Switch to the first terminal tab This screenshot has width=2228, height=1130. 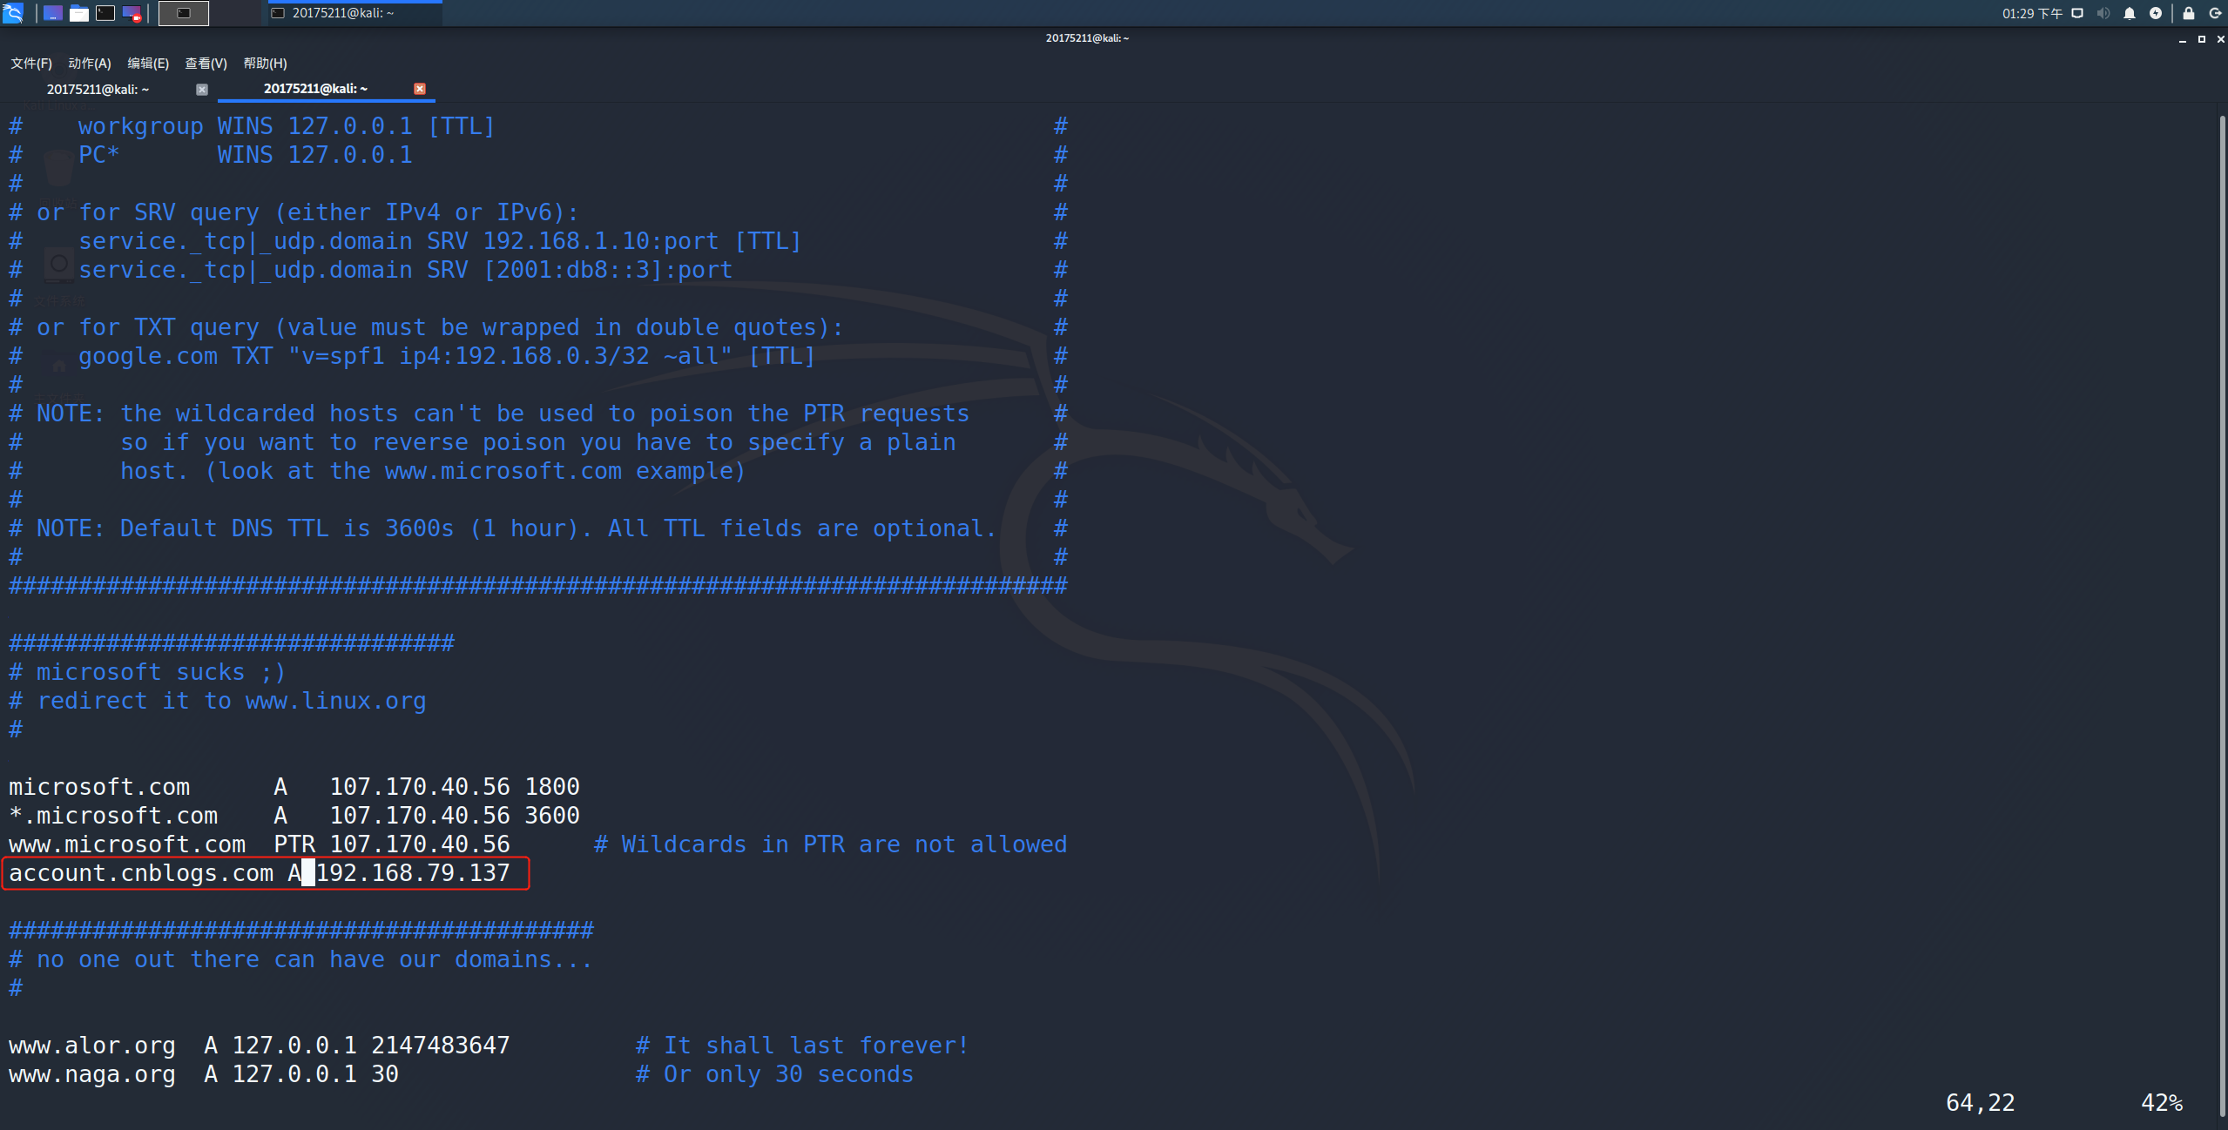click(x=98, y=89)
